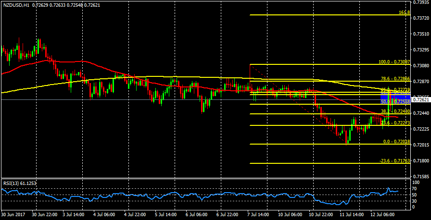Viewport: 431px width, 220px height.
Task: Click the 0.71585 price axis label
Action: click(x=421, y=176)
